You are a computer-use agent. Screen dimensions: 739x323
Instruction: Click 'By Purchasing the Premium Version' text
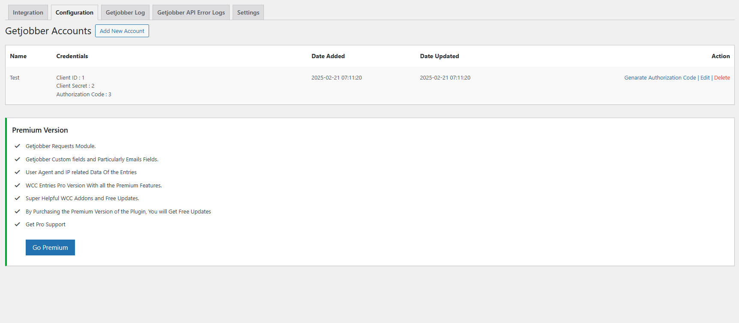[x=118, y=212]
